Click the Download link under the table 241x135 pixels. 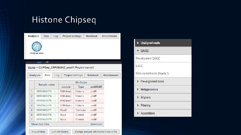click(96, 124)
